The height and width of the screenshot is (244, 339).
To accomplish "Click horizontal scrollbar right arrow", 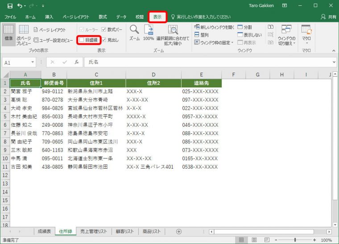I will coord(329,232).
